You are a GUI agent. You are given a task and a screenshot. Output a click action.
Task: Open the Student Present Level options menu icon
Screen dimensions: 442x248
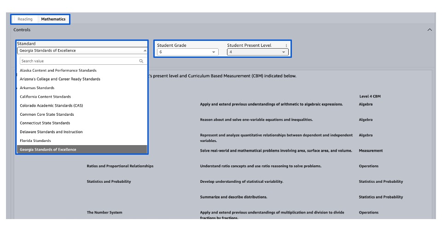(x=286, y=45)
